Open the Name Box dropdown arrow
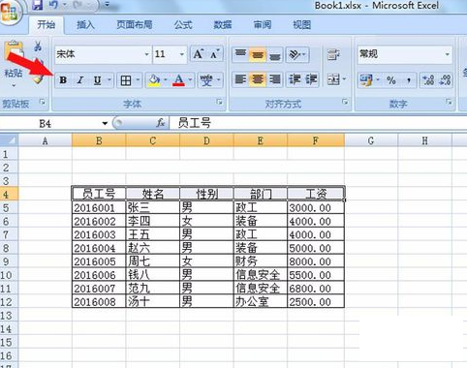The image size is (467, 368). (x=105, y=123)
